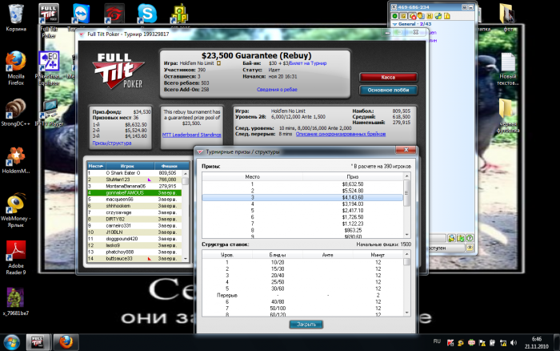The height and width of the screenshot is (351, 560).
Task: Select the doggpound420 player row
Action: (134, 239)
